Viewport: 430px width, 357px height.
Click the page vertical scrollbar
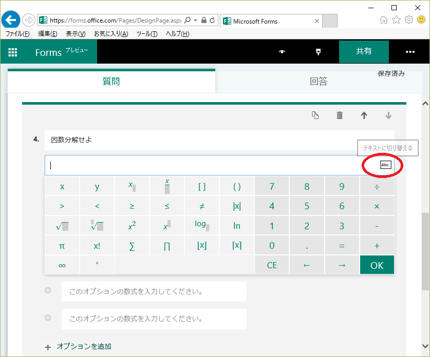(x=425, y=251)
